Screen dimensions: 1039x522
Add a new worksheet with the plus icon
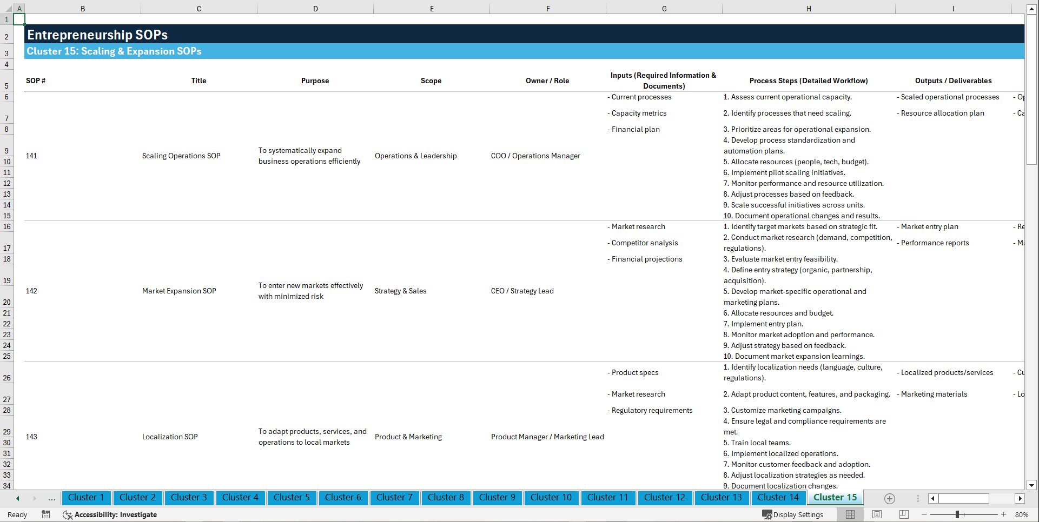889,498
